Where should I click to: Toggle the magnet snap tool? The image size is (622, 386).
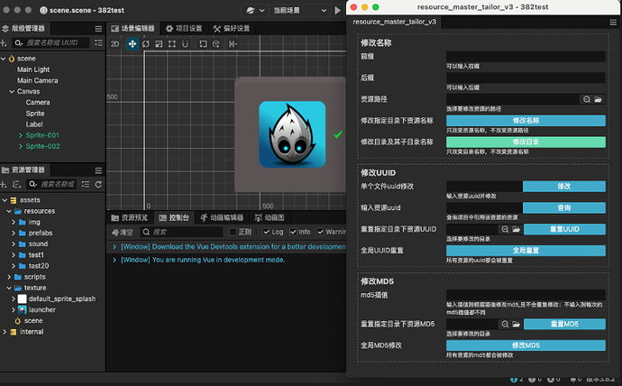click(185, 44)
